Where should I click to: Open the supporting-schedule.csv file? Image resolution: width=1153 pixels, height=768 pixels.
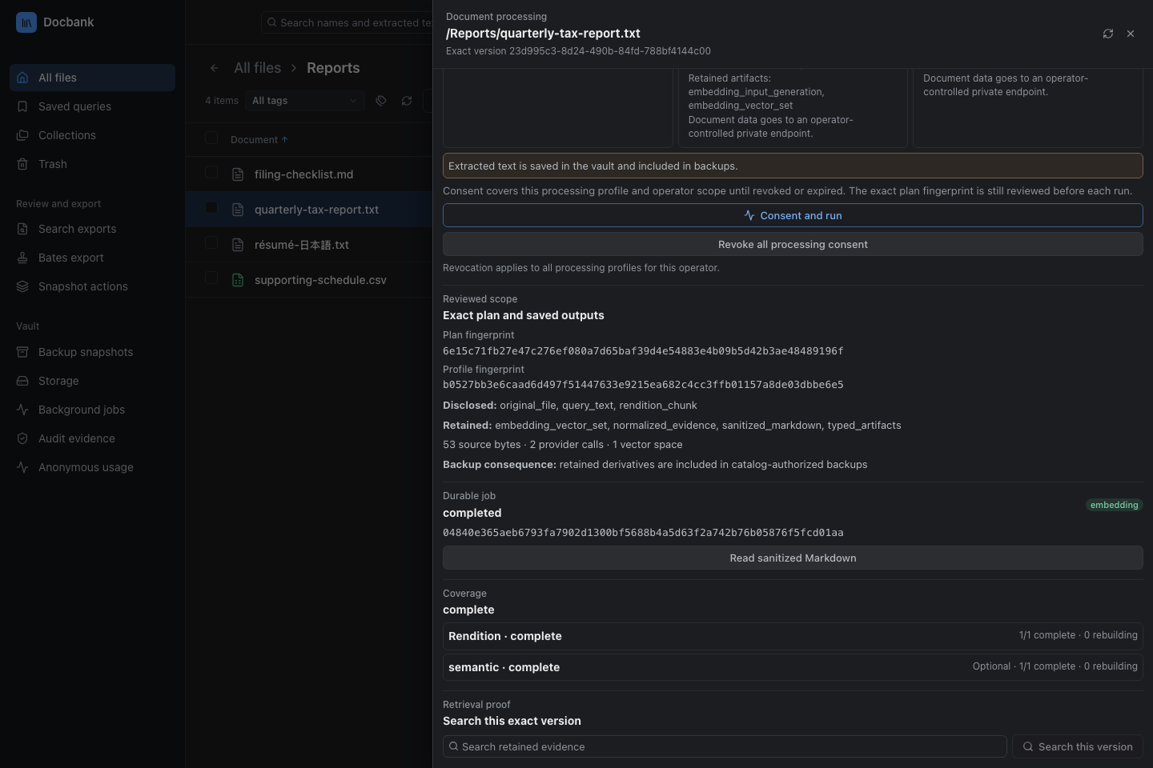(x=320, y=280)
